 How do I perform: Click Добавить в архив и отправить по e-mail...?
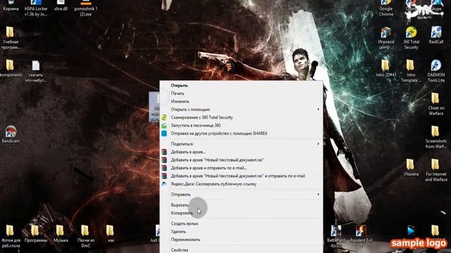tap(241, 168)
